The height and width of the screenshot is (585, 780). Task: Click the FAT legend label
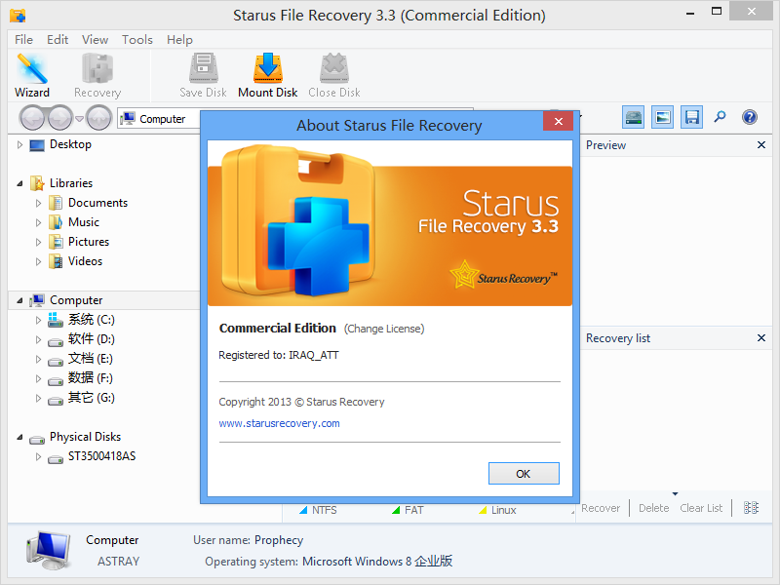[x=413, y=510]
